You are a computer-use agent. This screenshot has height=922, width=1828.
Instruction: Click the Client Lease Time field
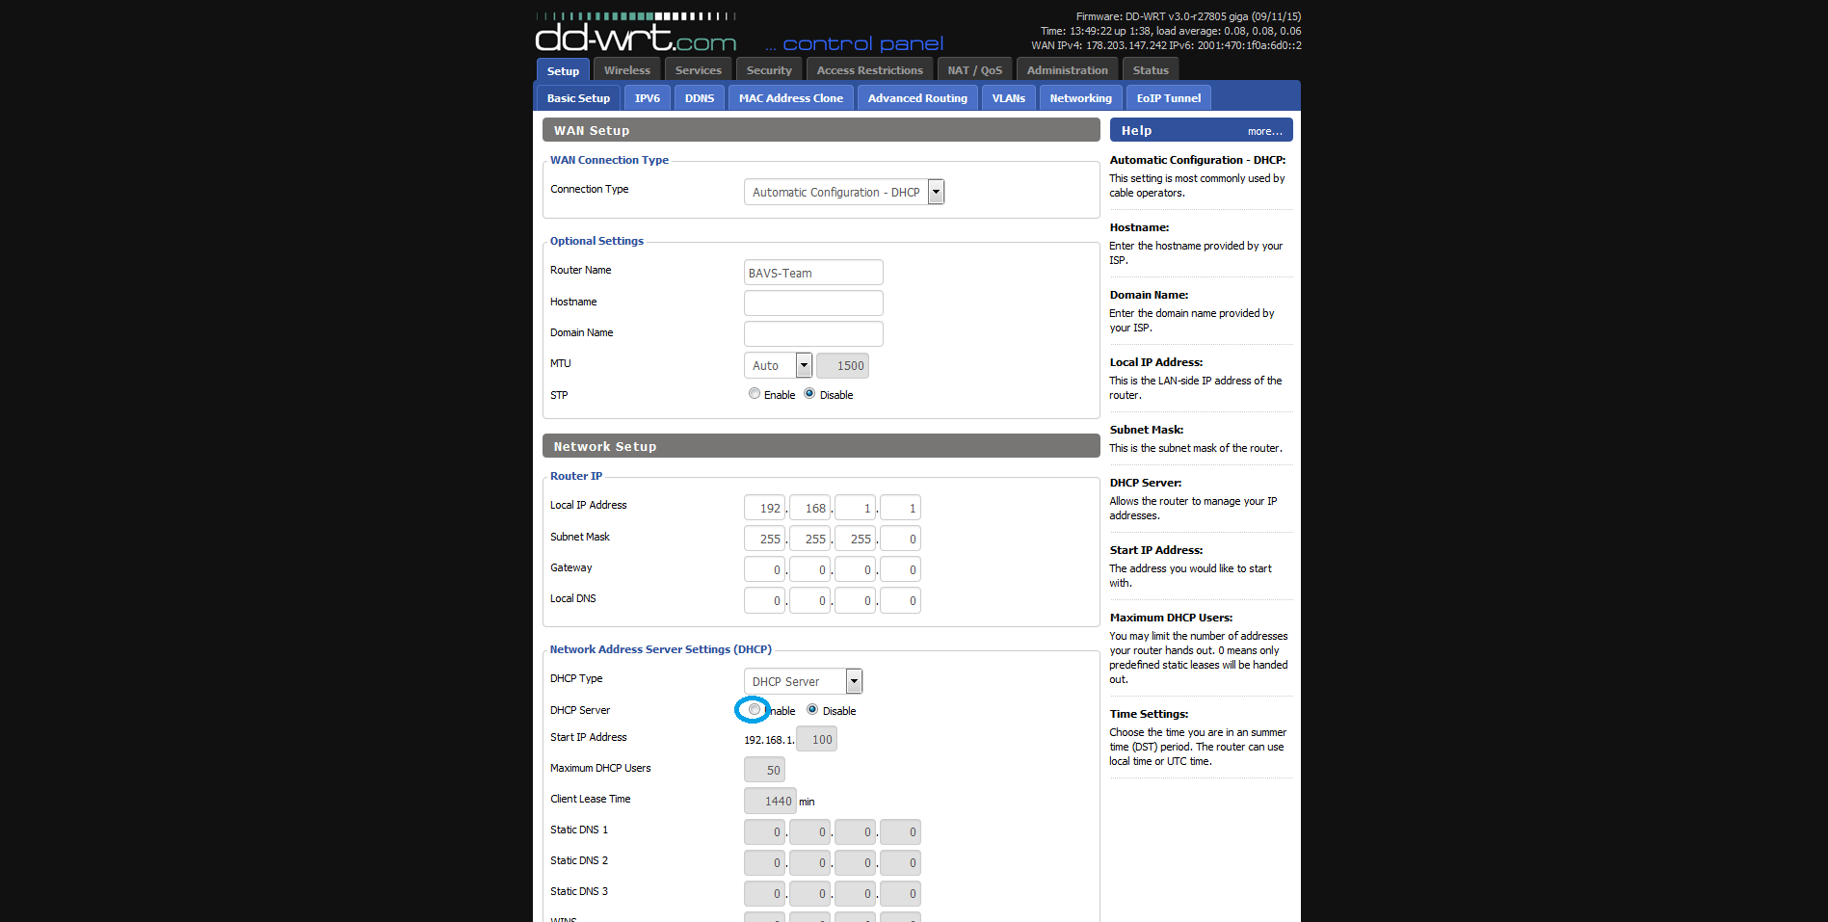point(770,801)
